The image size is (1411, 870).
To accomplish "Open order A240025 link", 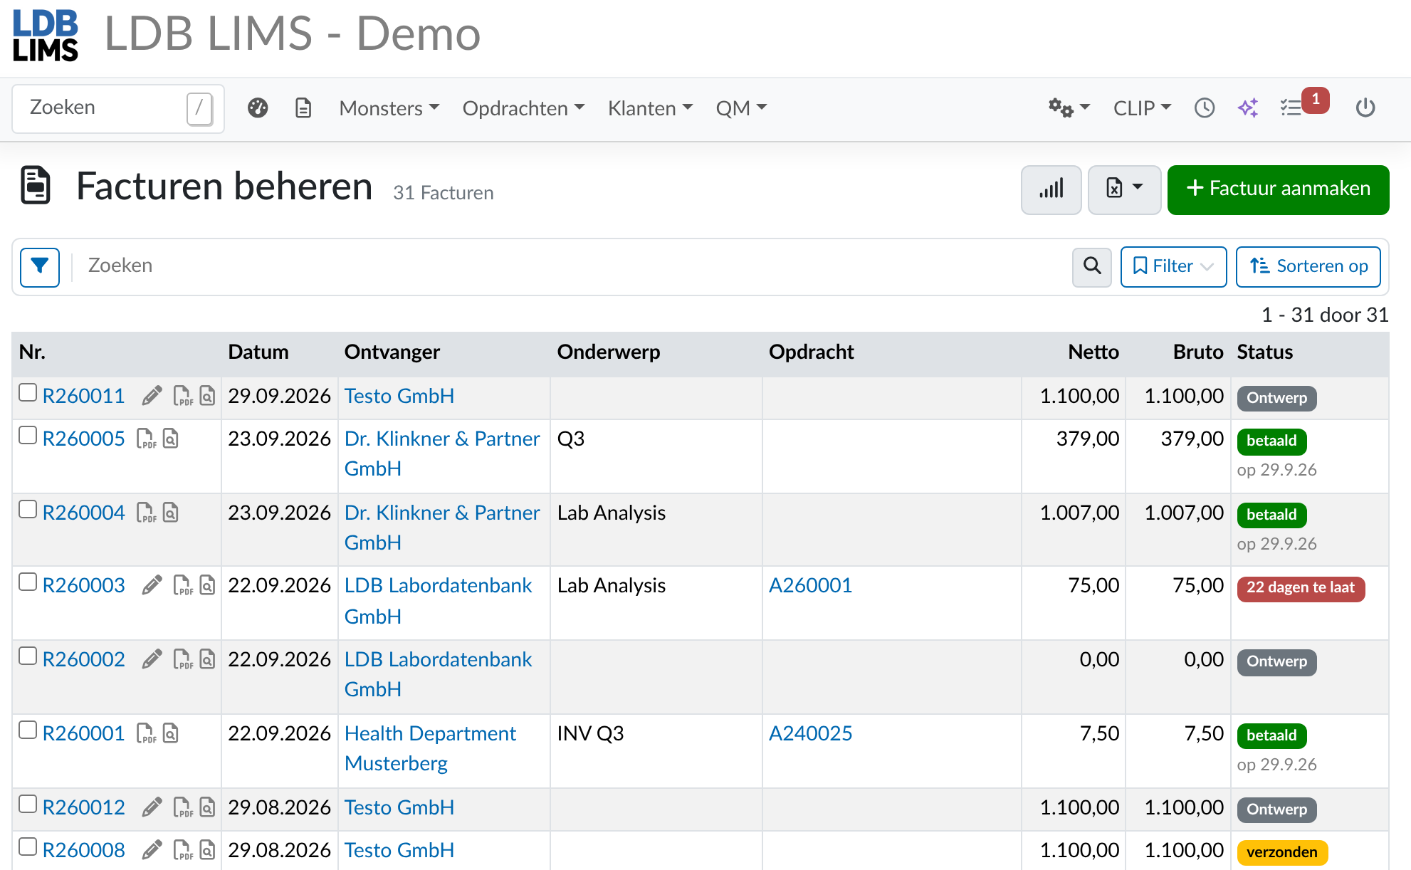I will coord(810,733).
